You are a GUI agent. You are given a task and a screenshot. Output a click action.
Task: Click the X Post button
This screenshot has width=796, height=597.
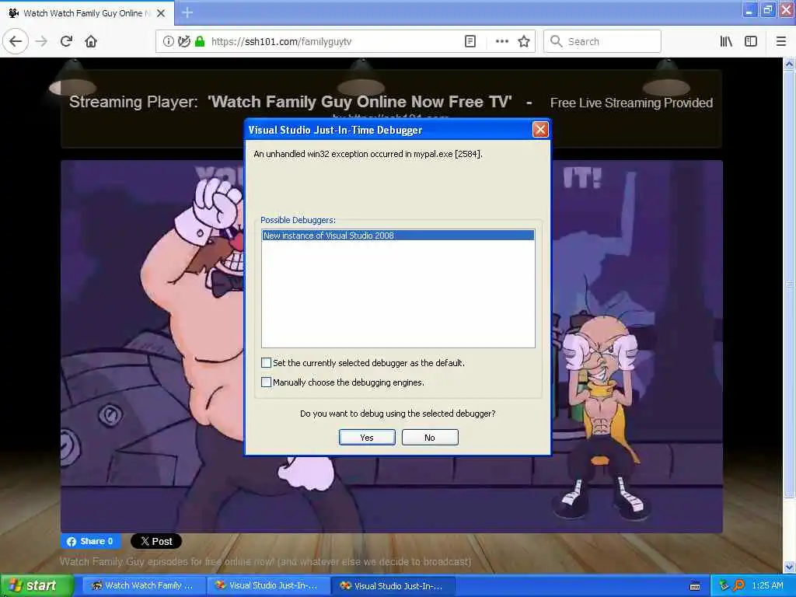tap(155, 541)
